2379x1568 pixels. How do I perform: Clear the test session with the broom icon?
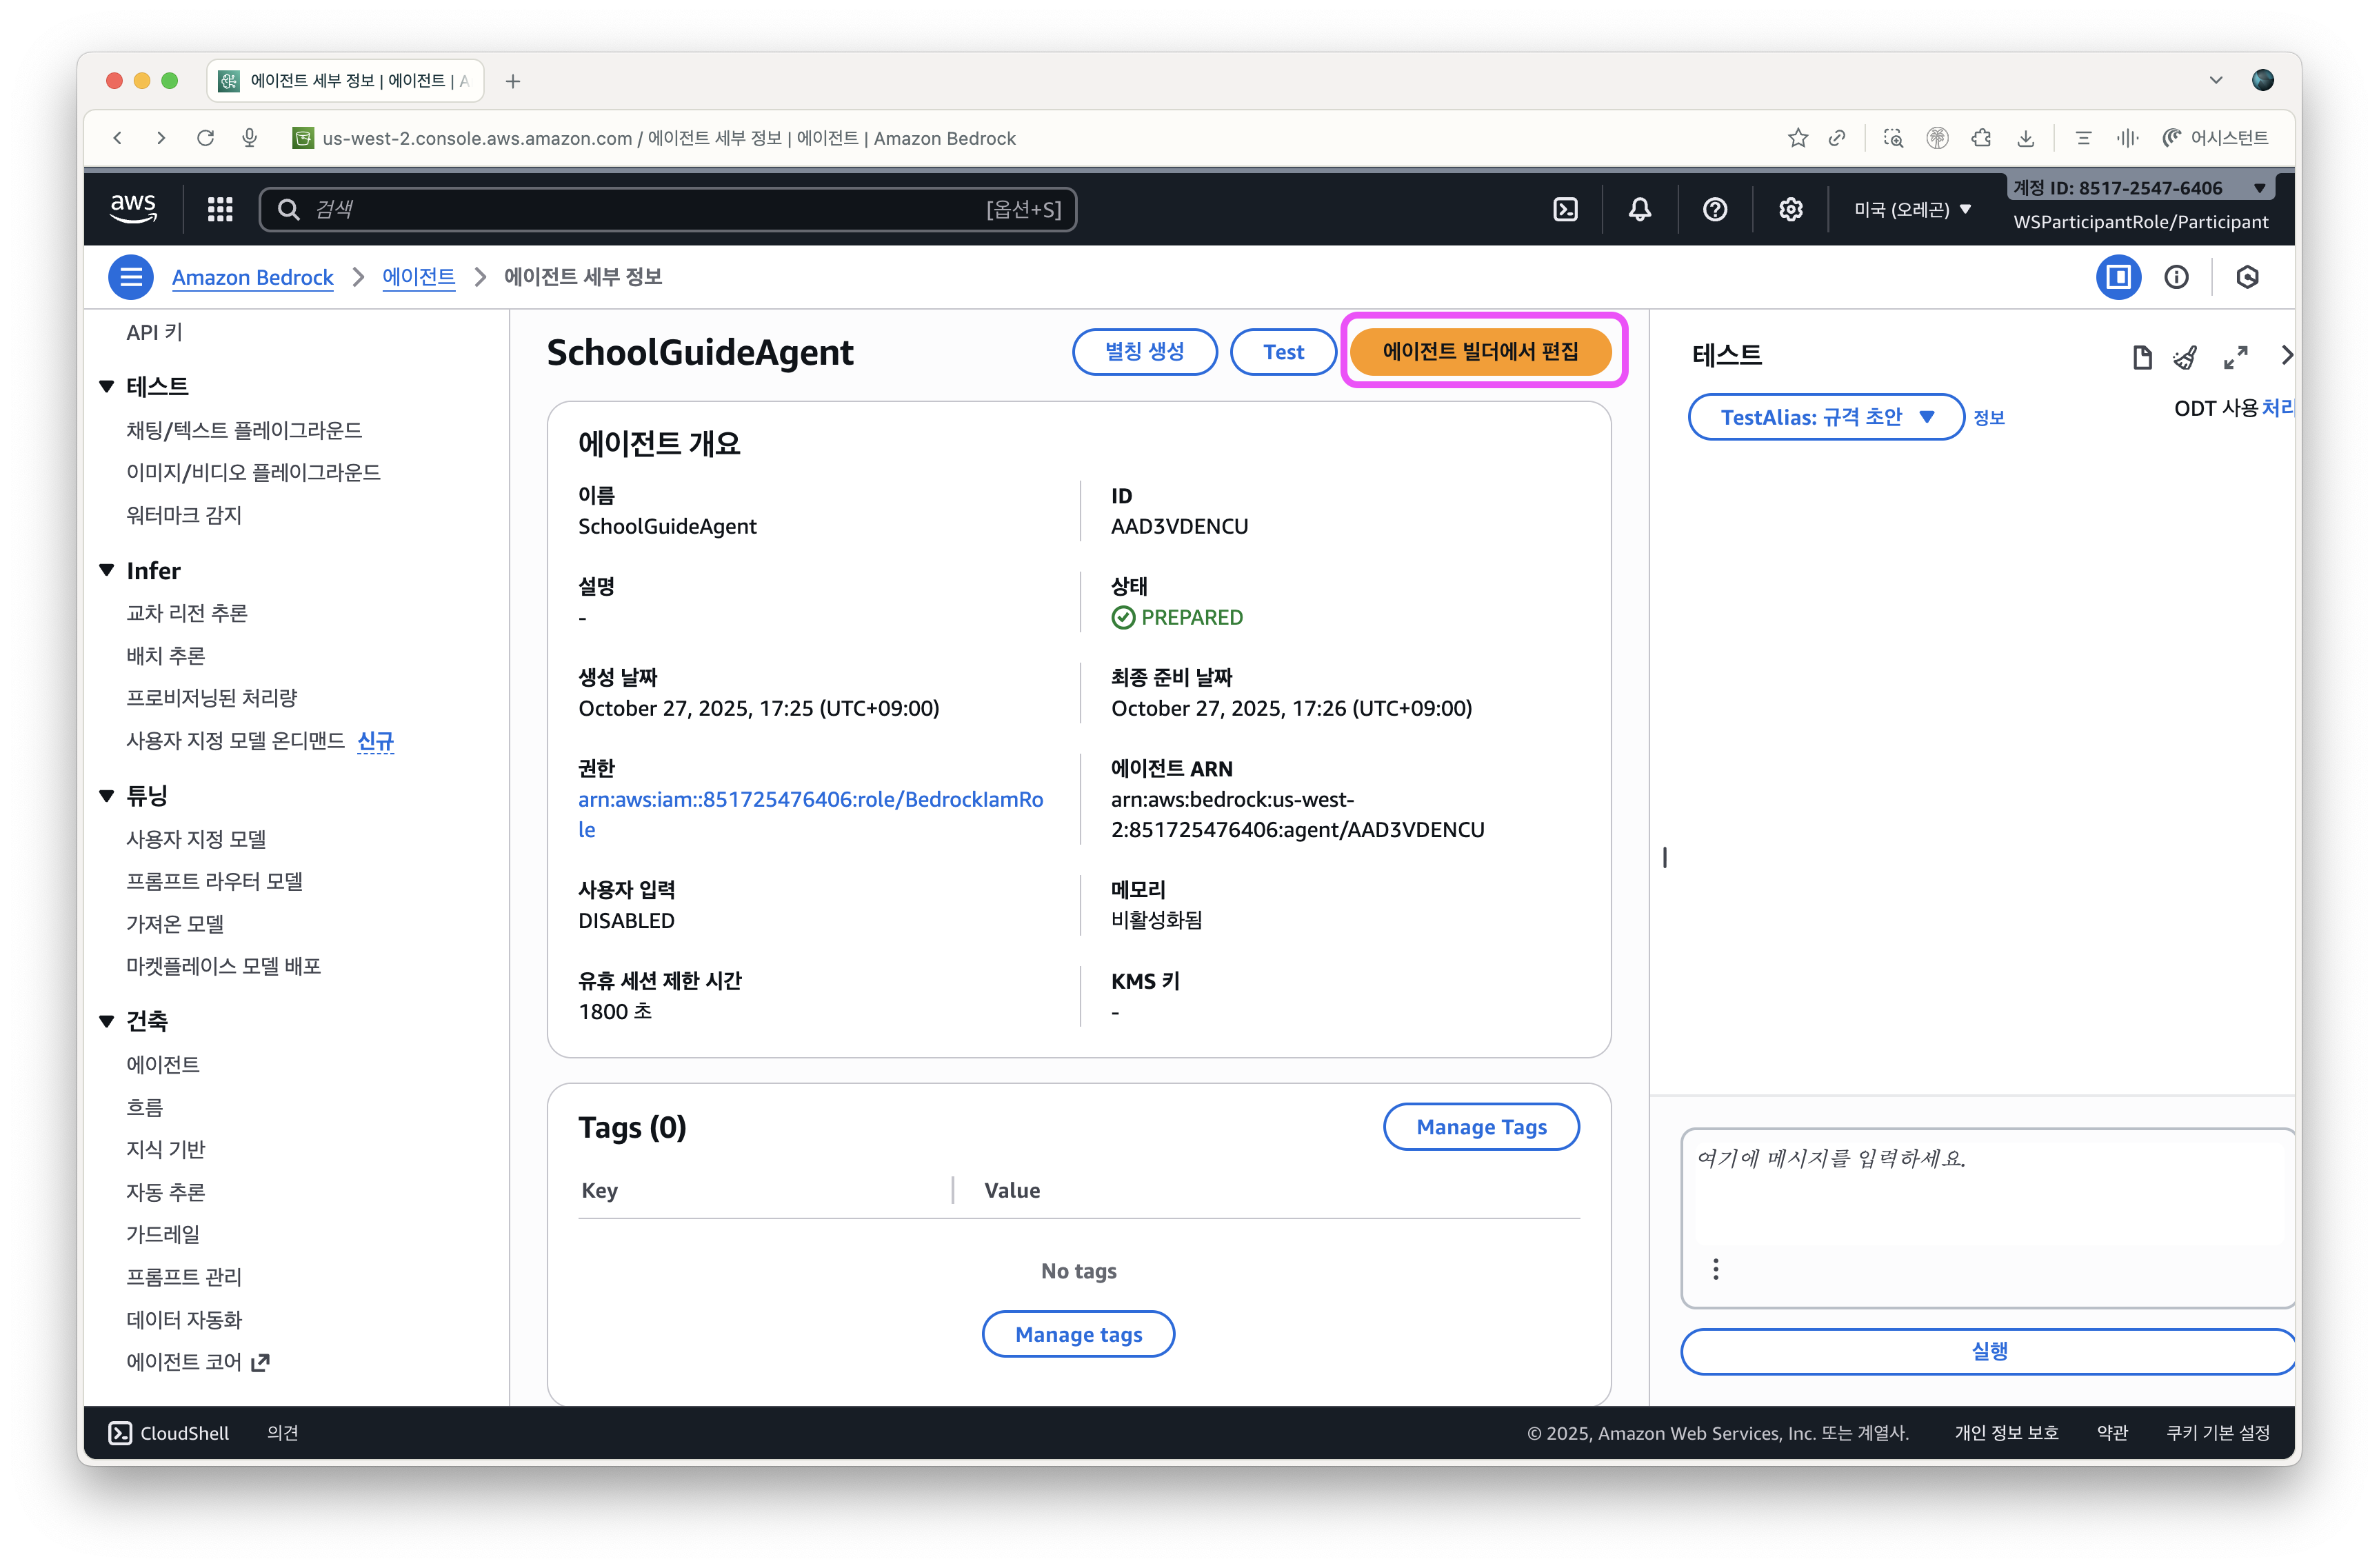2186,357
